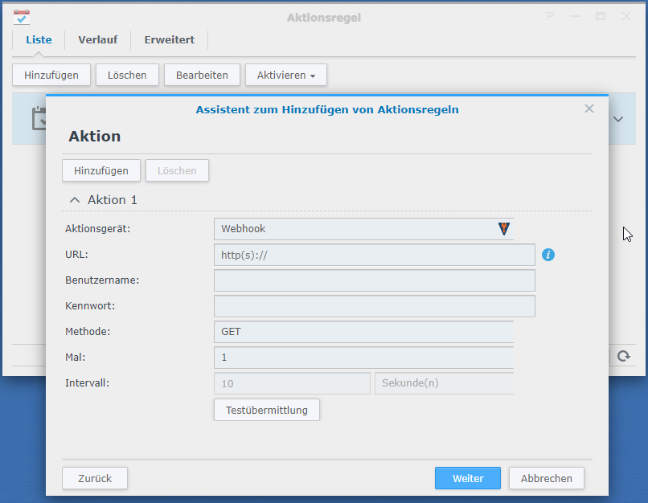This screenshot has width=648, height=503.
Task: Click the Abbrechen button
Action: point(547,478)
